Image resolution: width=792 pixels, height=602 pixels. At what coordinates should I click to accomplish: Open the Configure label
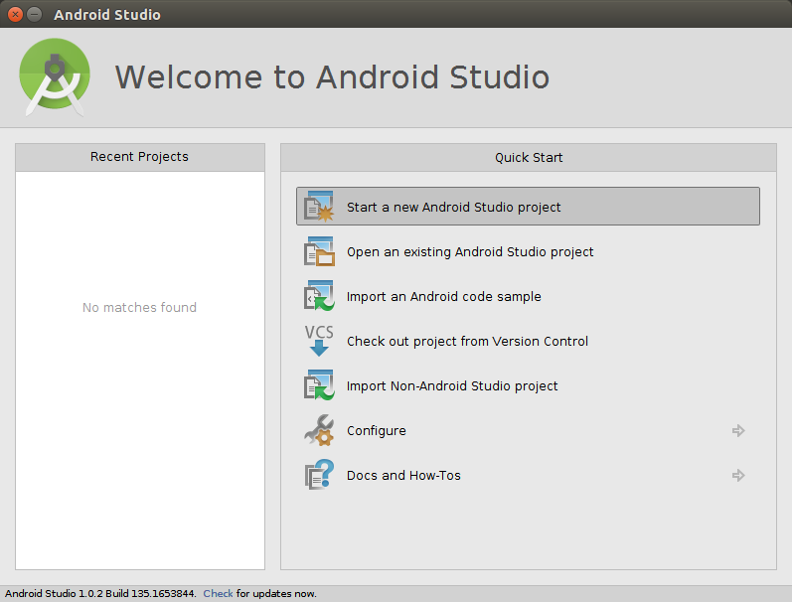pyautogui.click(x=377, y=431)
